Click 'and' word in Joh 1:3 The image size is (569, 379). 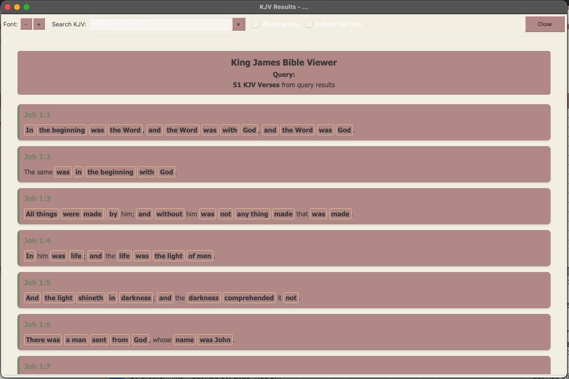pyautogui.click(x=144, y=214)
